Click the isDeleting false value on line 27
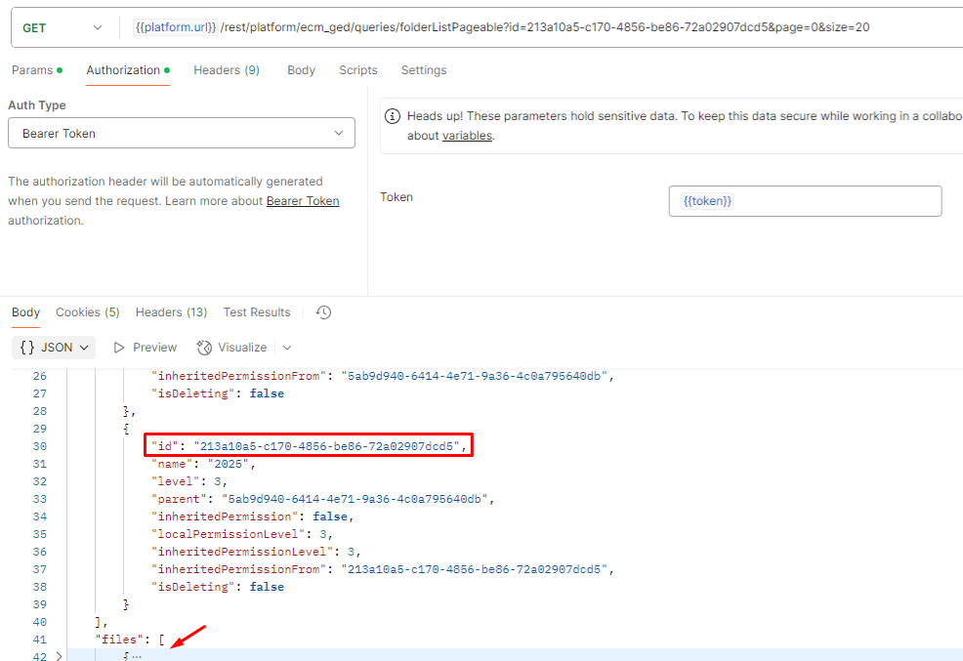The height and width of the screenshot is (661, 963). coord(267,393)
